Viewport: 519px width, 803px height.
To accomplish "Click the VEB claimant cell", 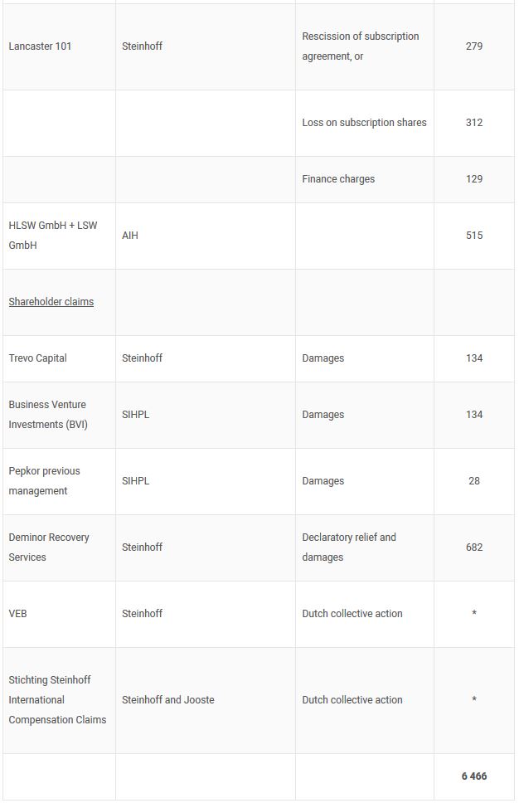I will pyautogui.click(x=17, y=614).
